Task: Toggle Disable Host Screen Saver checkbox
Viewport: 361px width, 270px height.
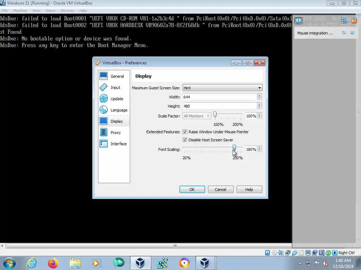Action: click(185, 140)
